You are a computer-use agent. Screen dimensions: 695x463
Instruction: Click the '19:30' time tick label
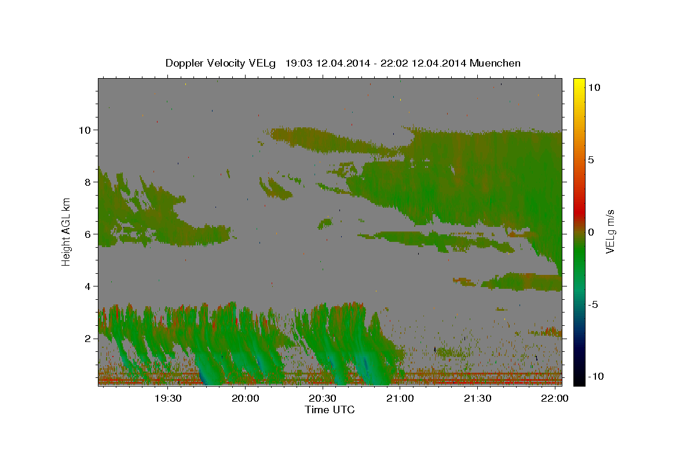pos(168,399)
